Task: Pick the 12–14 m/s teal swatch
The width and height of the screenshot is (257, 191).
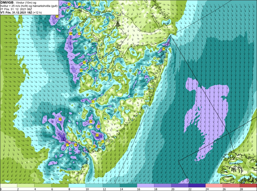Action: click(111, 185)
